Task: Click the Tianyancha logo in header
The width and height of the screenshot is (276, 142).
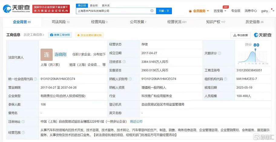Action: click(17, 8)
